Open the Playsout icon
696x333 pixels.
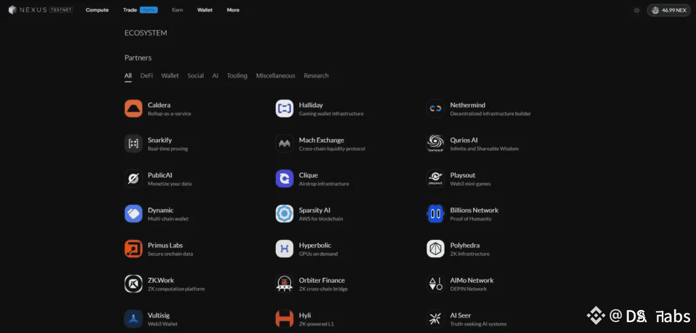pyautogui.click(x=436, y=178)
